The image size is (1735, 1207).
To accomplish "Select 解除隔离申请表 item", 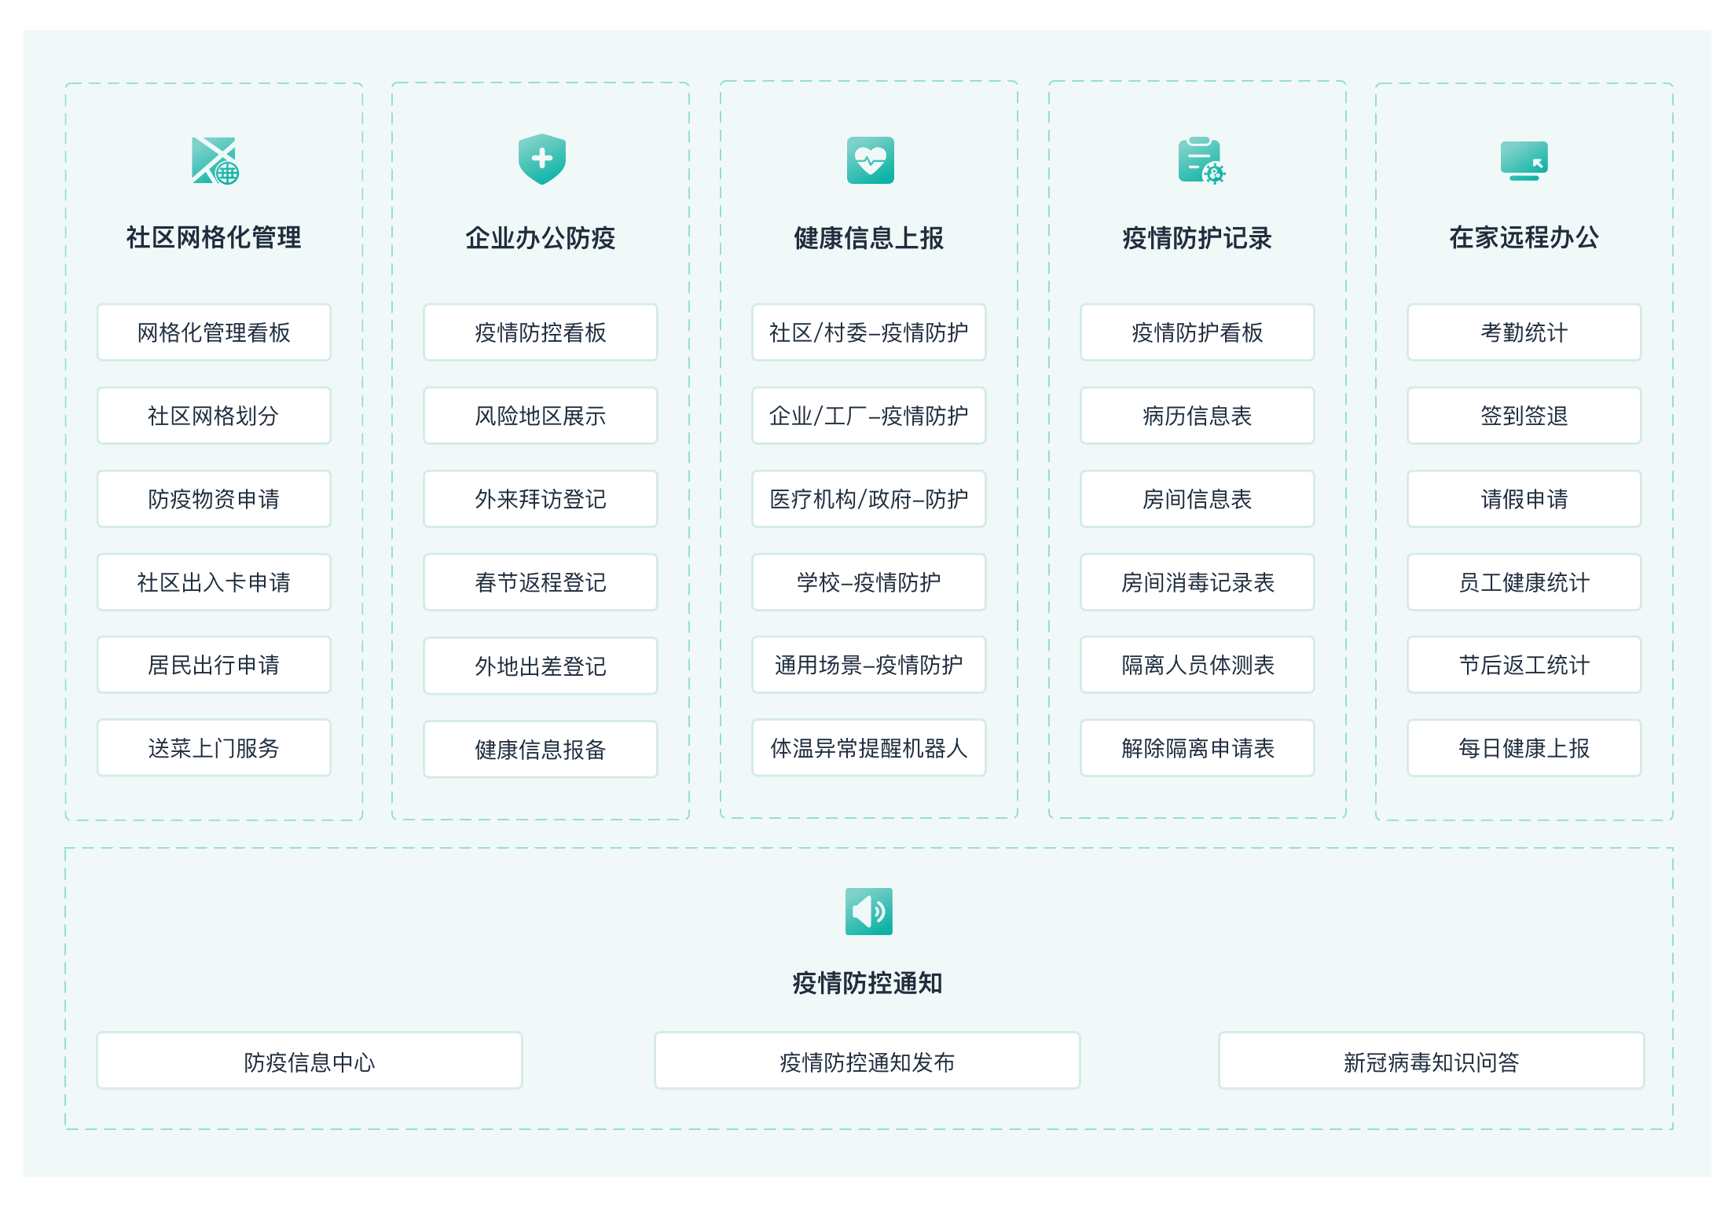I will click(x=1197, y=748).
